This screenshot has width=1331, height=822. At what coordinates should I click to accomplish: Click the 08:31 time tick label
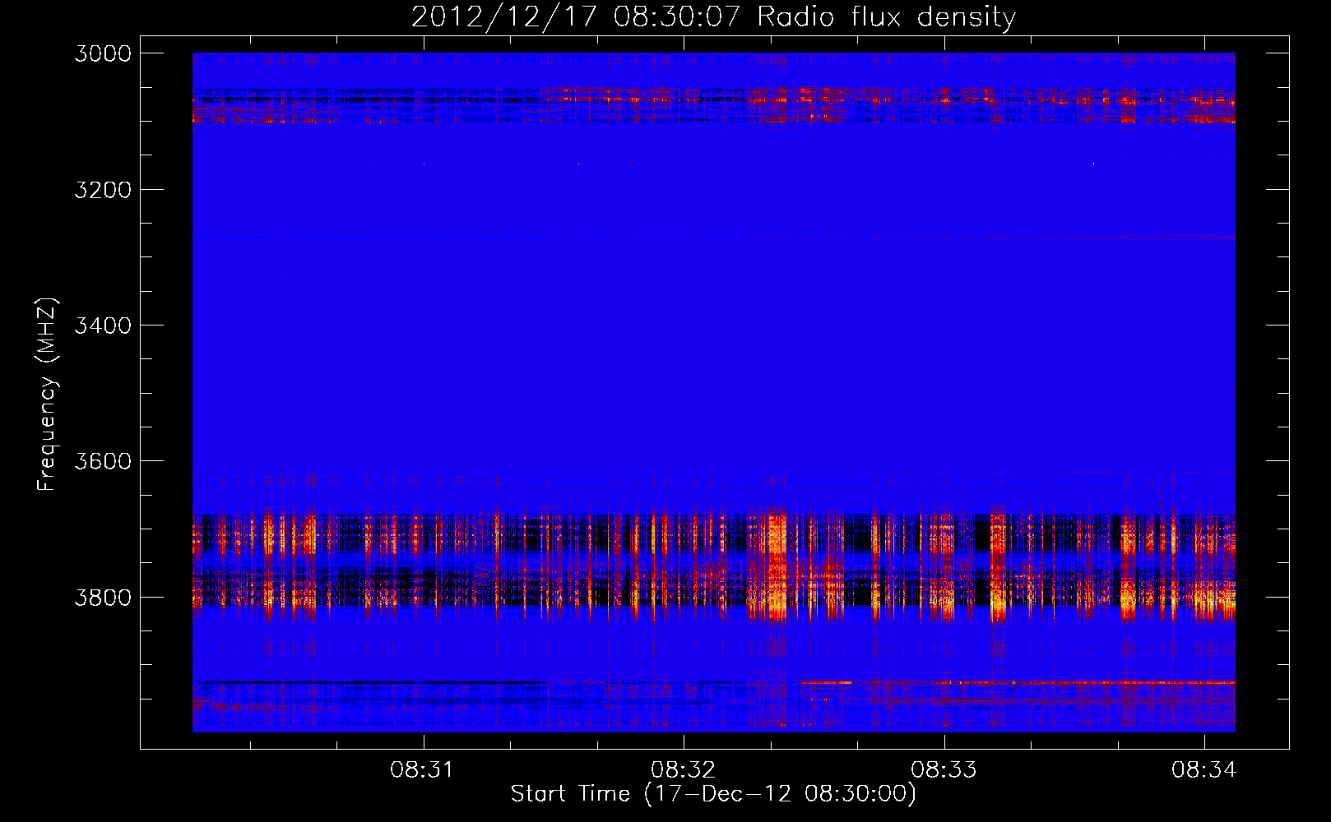coord(424,770)
